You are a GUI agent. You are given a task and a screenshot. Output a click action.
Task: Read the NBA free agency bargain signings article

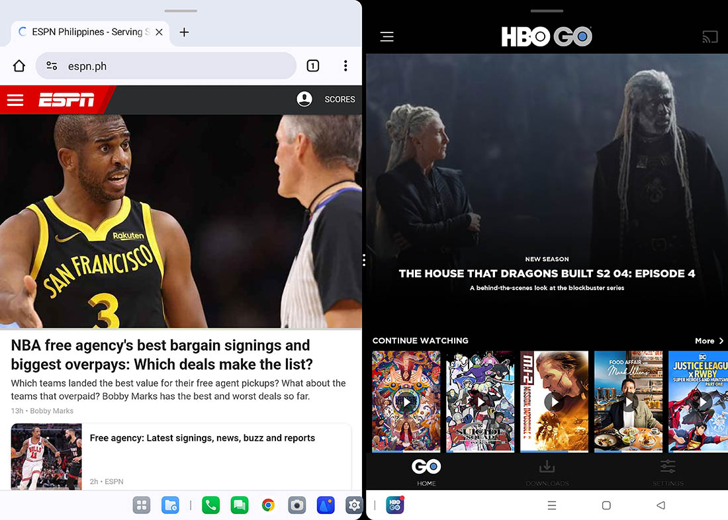pyautogui.click(x=161, y=355)
